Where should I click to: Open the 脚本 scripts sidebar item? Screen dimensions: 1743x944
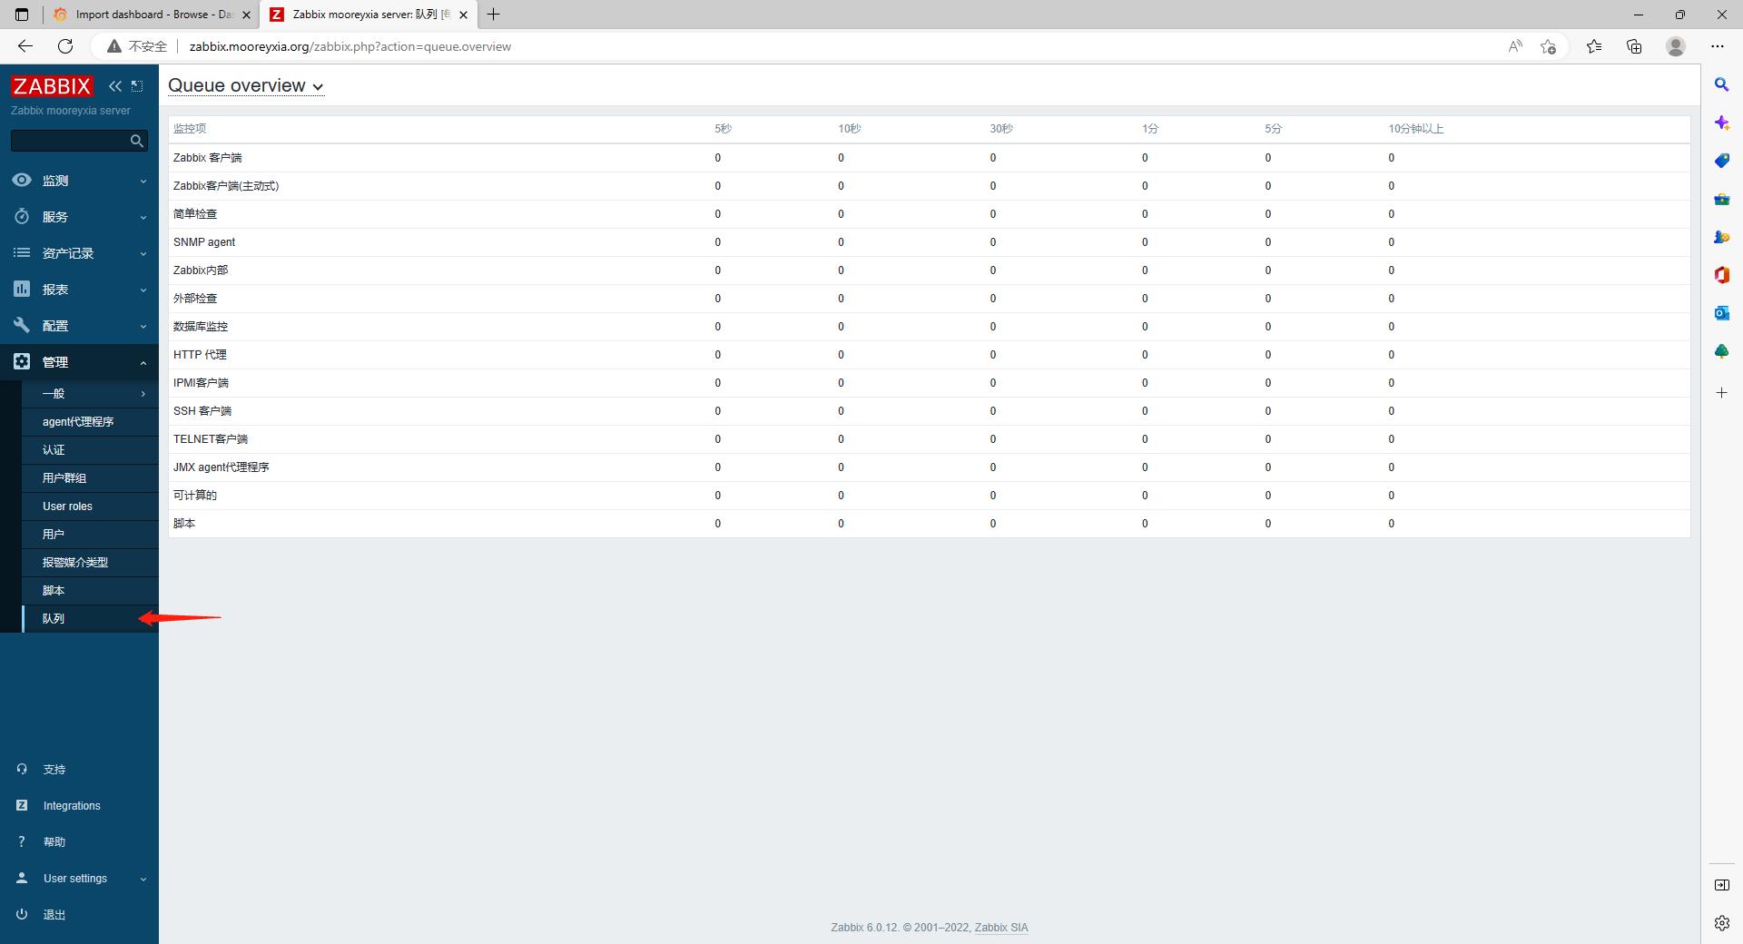tap(90, 591)
